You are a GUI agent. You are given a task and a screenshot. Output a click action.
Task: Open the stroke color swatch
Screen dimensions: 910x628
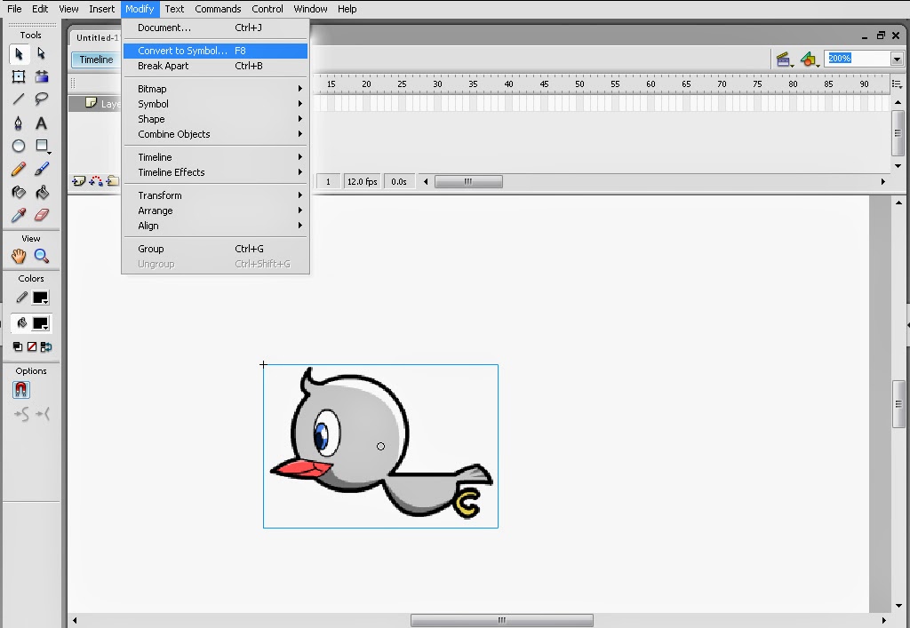click(x=41, y=298)
